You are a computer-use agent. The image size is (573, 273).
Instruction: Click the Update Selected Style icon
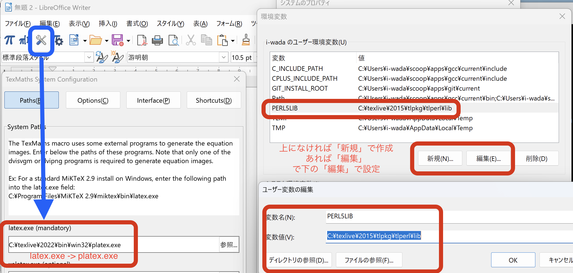pyautogui.click(x=102, y=57)
